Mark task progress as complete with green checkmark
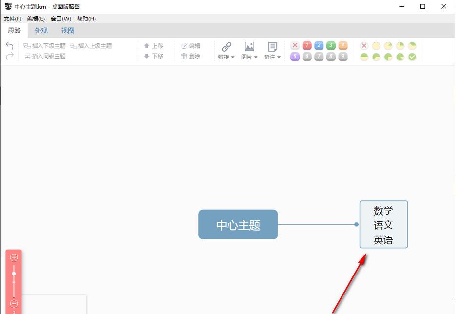The height and width of the screenshot is (314, 456). pyautogui.click(x=412, y=56)
